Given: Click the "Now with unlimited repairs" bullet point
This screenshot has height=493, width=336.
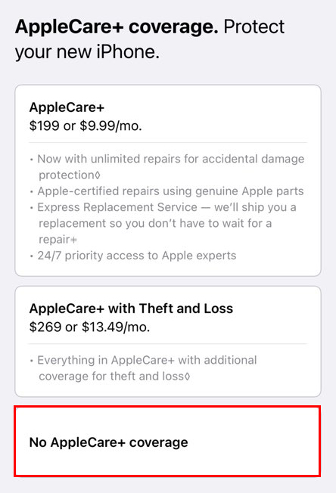Looking at the screenshot, I should [167, 167].
